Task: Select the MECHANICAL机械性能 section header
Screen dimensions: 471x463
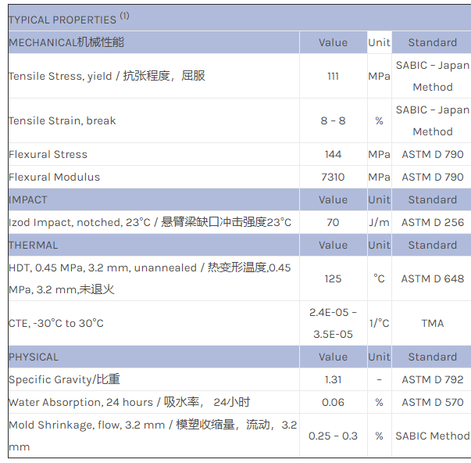Action: click(66, 42)
